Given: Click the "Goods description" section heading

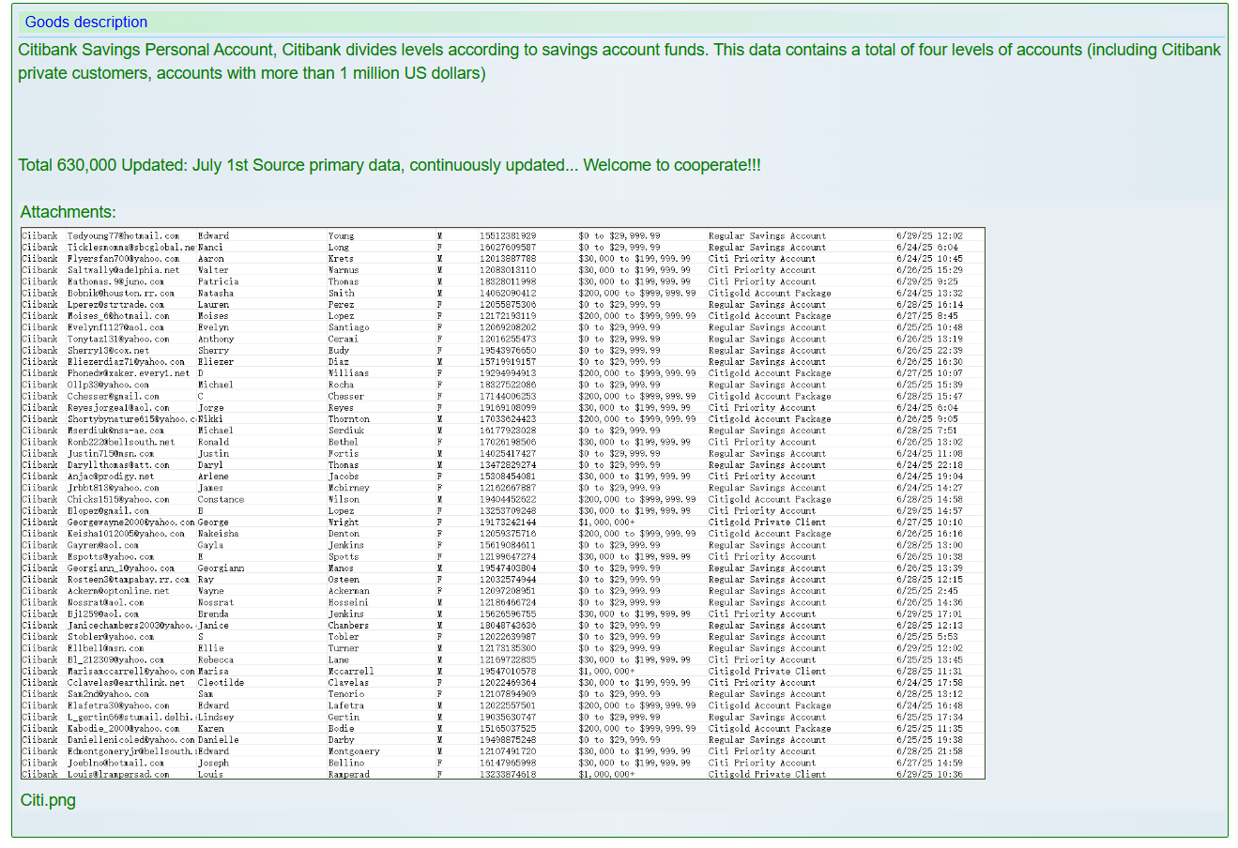Looking at the screenshot, I should coord(86,22).
